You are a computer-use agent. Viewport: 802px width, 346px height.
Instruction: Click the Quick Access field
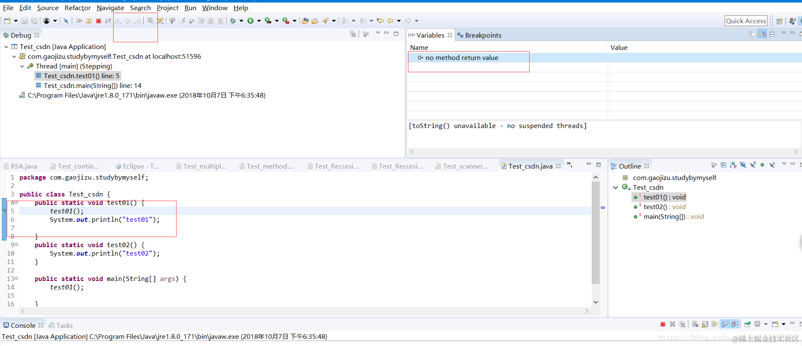[746, 21]
